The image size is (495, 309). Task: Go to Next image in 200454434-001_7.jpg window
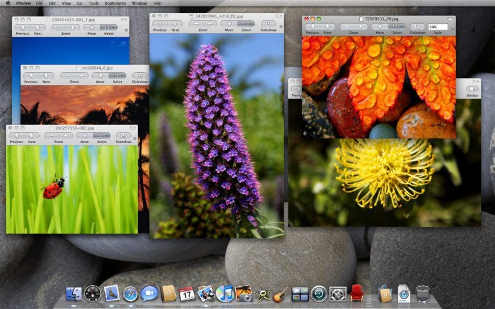[38, 27]
